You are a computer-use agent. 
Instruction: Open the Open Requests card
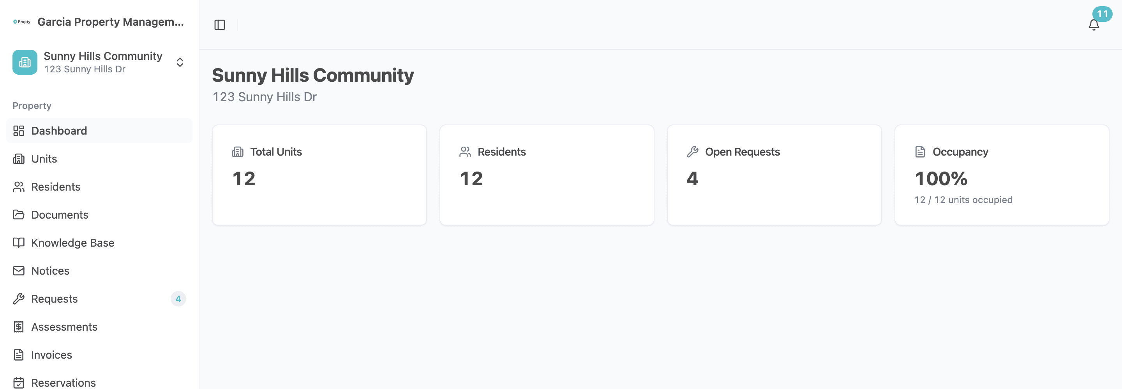774,175
